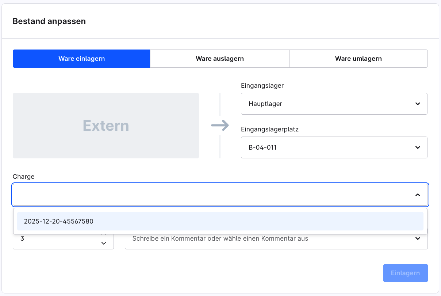This screenshot has width=441, height=296.
Task: Click the chevron in Eingangslagerplatz dropdown
Action: pos(418,147)
